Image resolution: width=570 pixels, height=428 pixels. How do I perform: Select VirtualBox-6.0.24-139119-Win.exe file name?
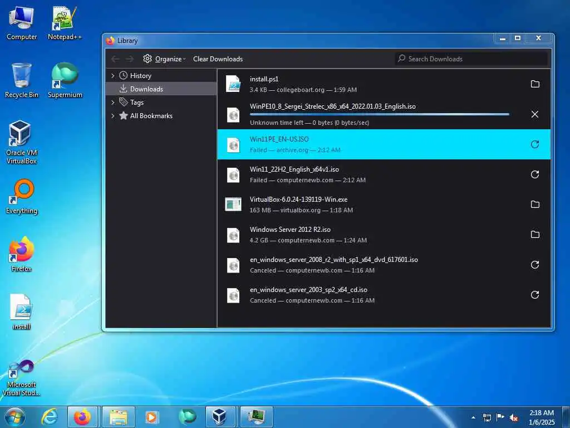coord(298,200)
